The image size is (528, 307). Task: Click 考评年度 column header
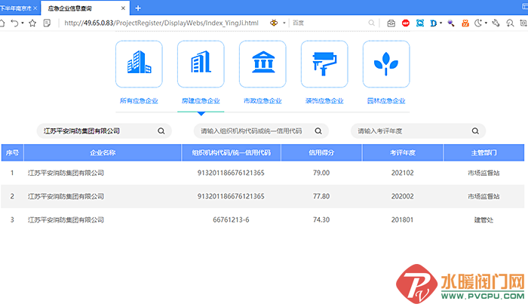pos(402,153)
